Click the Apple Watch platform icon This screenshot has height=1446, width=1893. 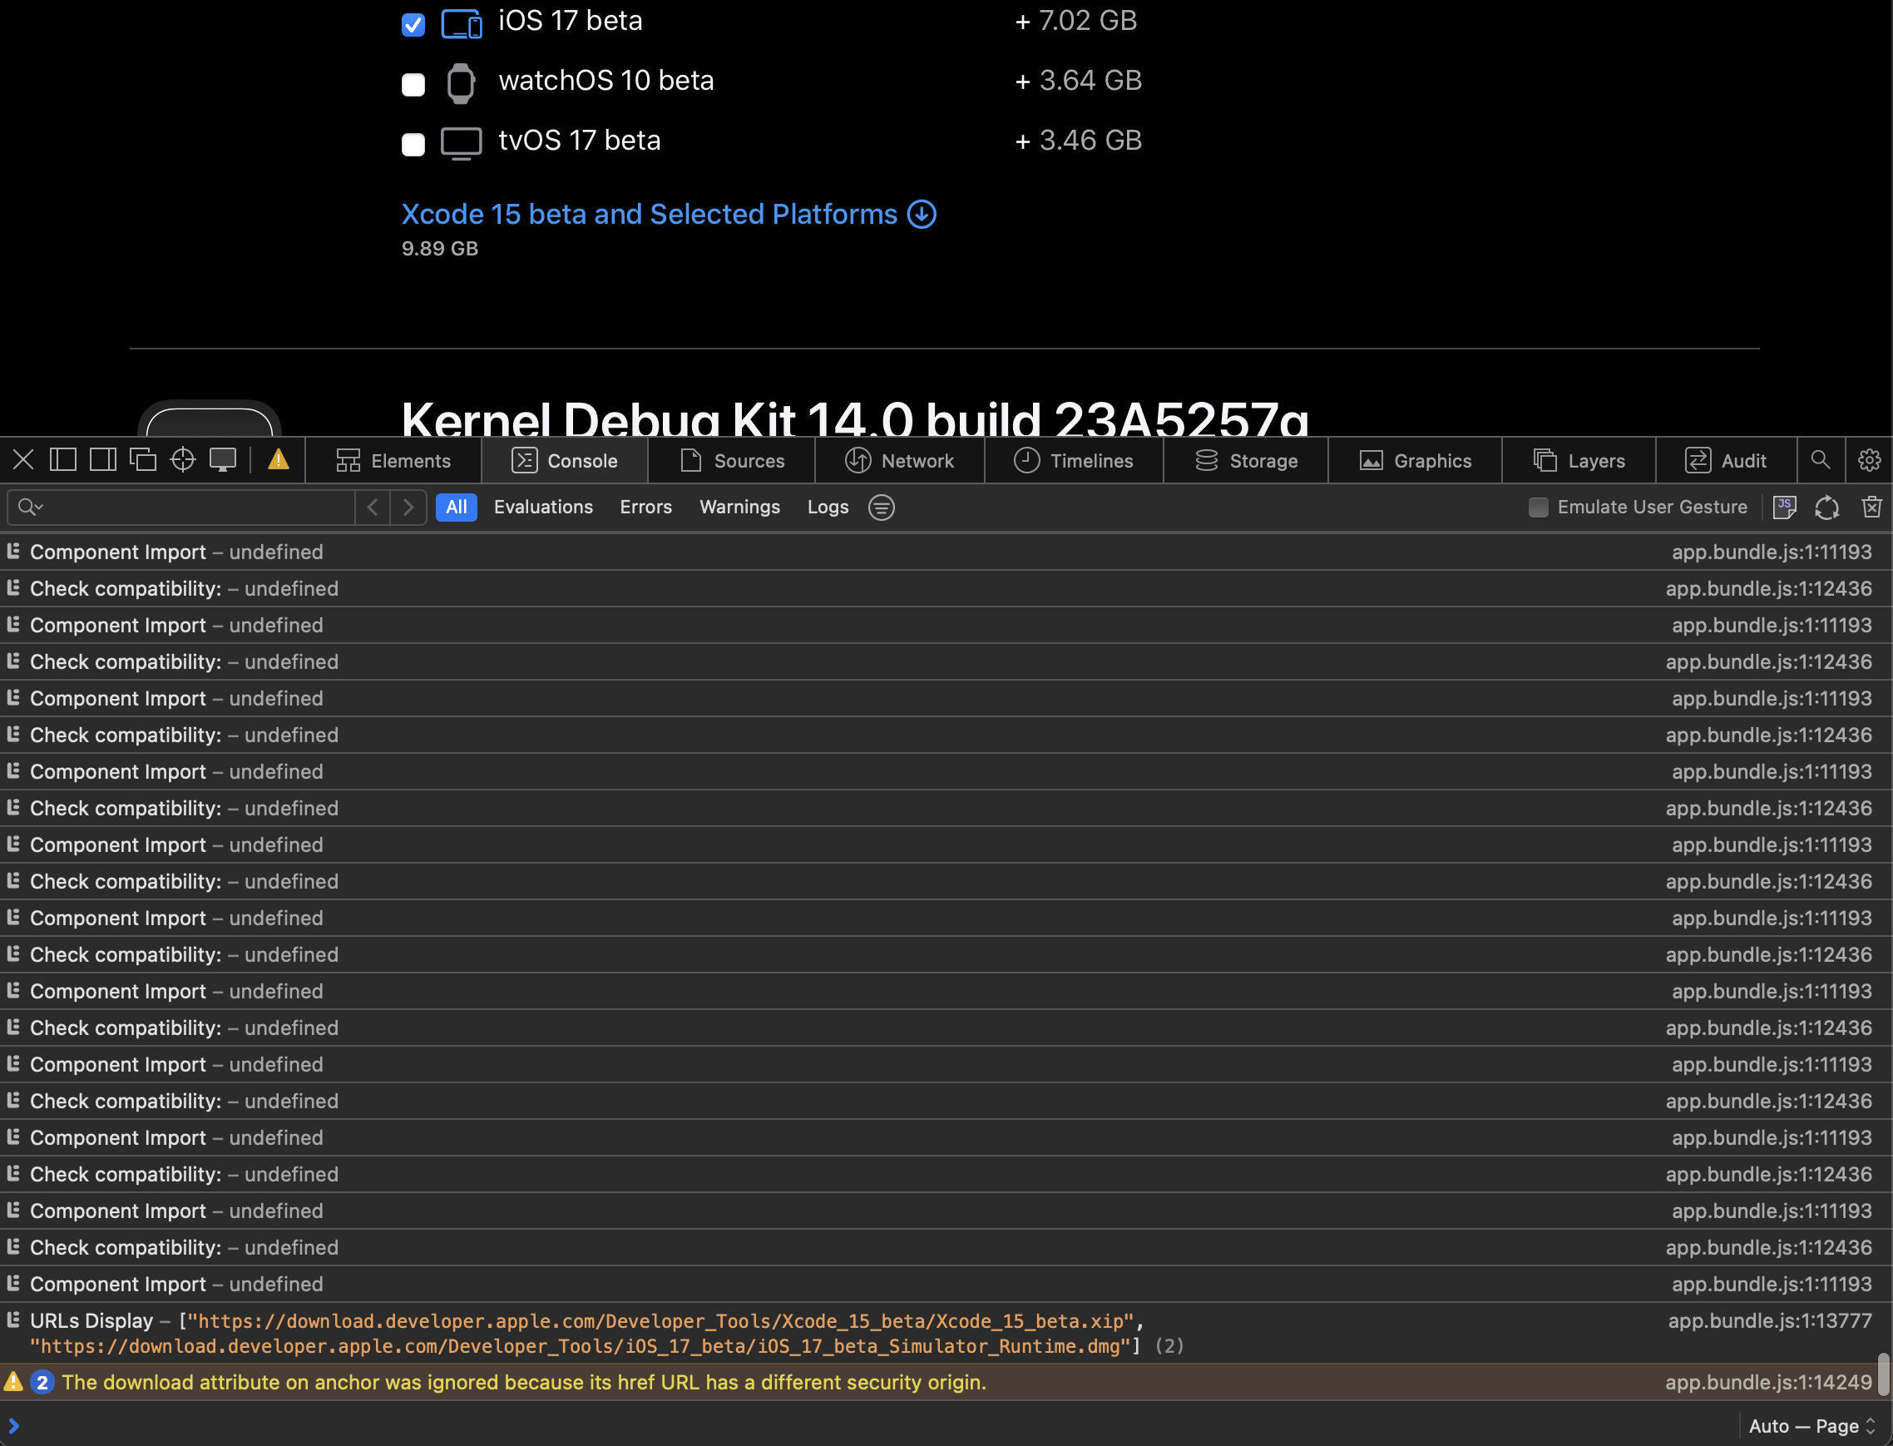(462, 83)
